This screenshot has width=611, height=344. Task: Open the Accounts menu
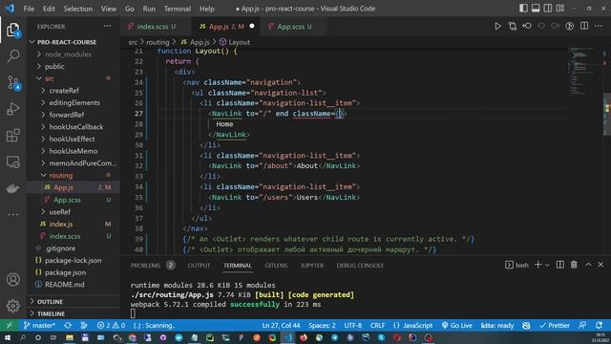[12, 280]
